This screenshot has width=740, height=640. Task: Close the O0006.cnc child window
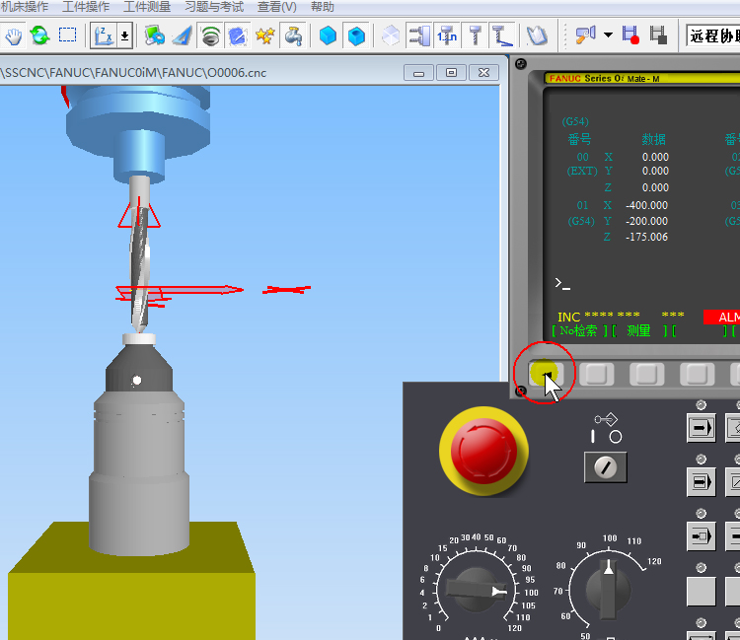tap(484, 73)
